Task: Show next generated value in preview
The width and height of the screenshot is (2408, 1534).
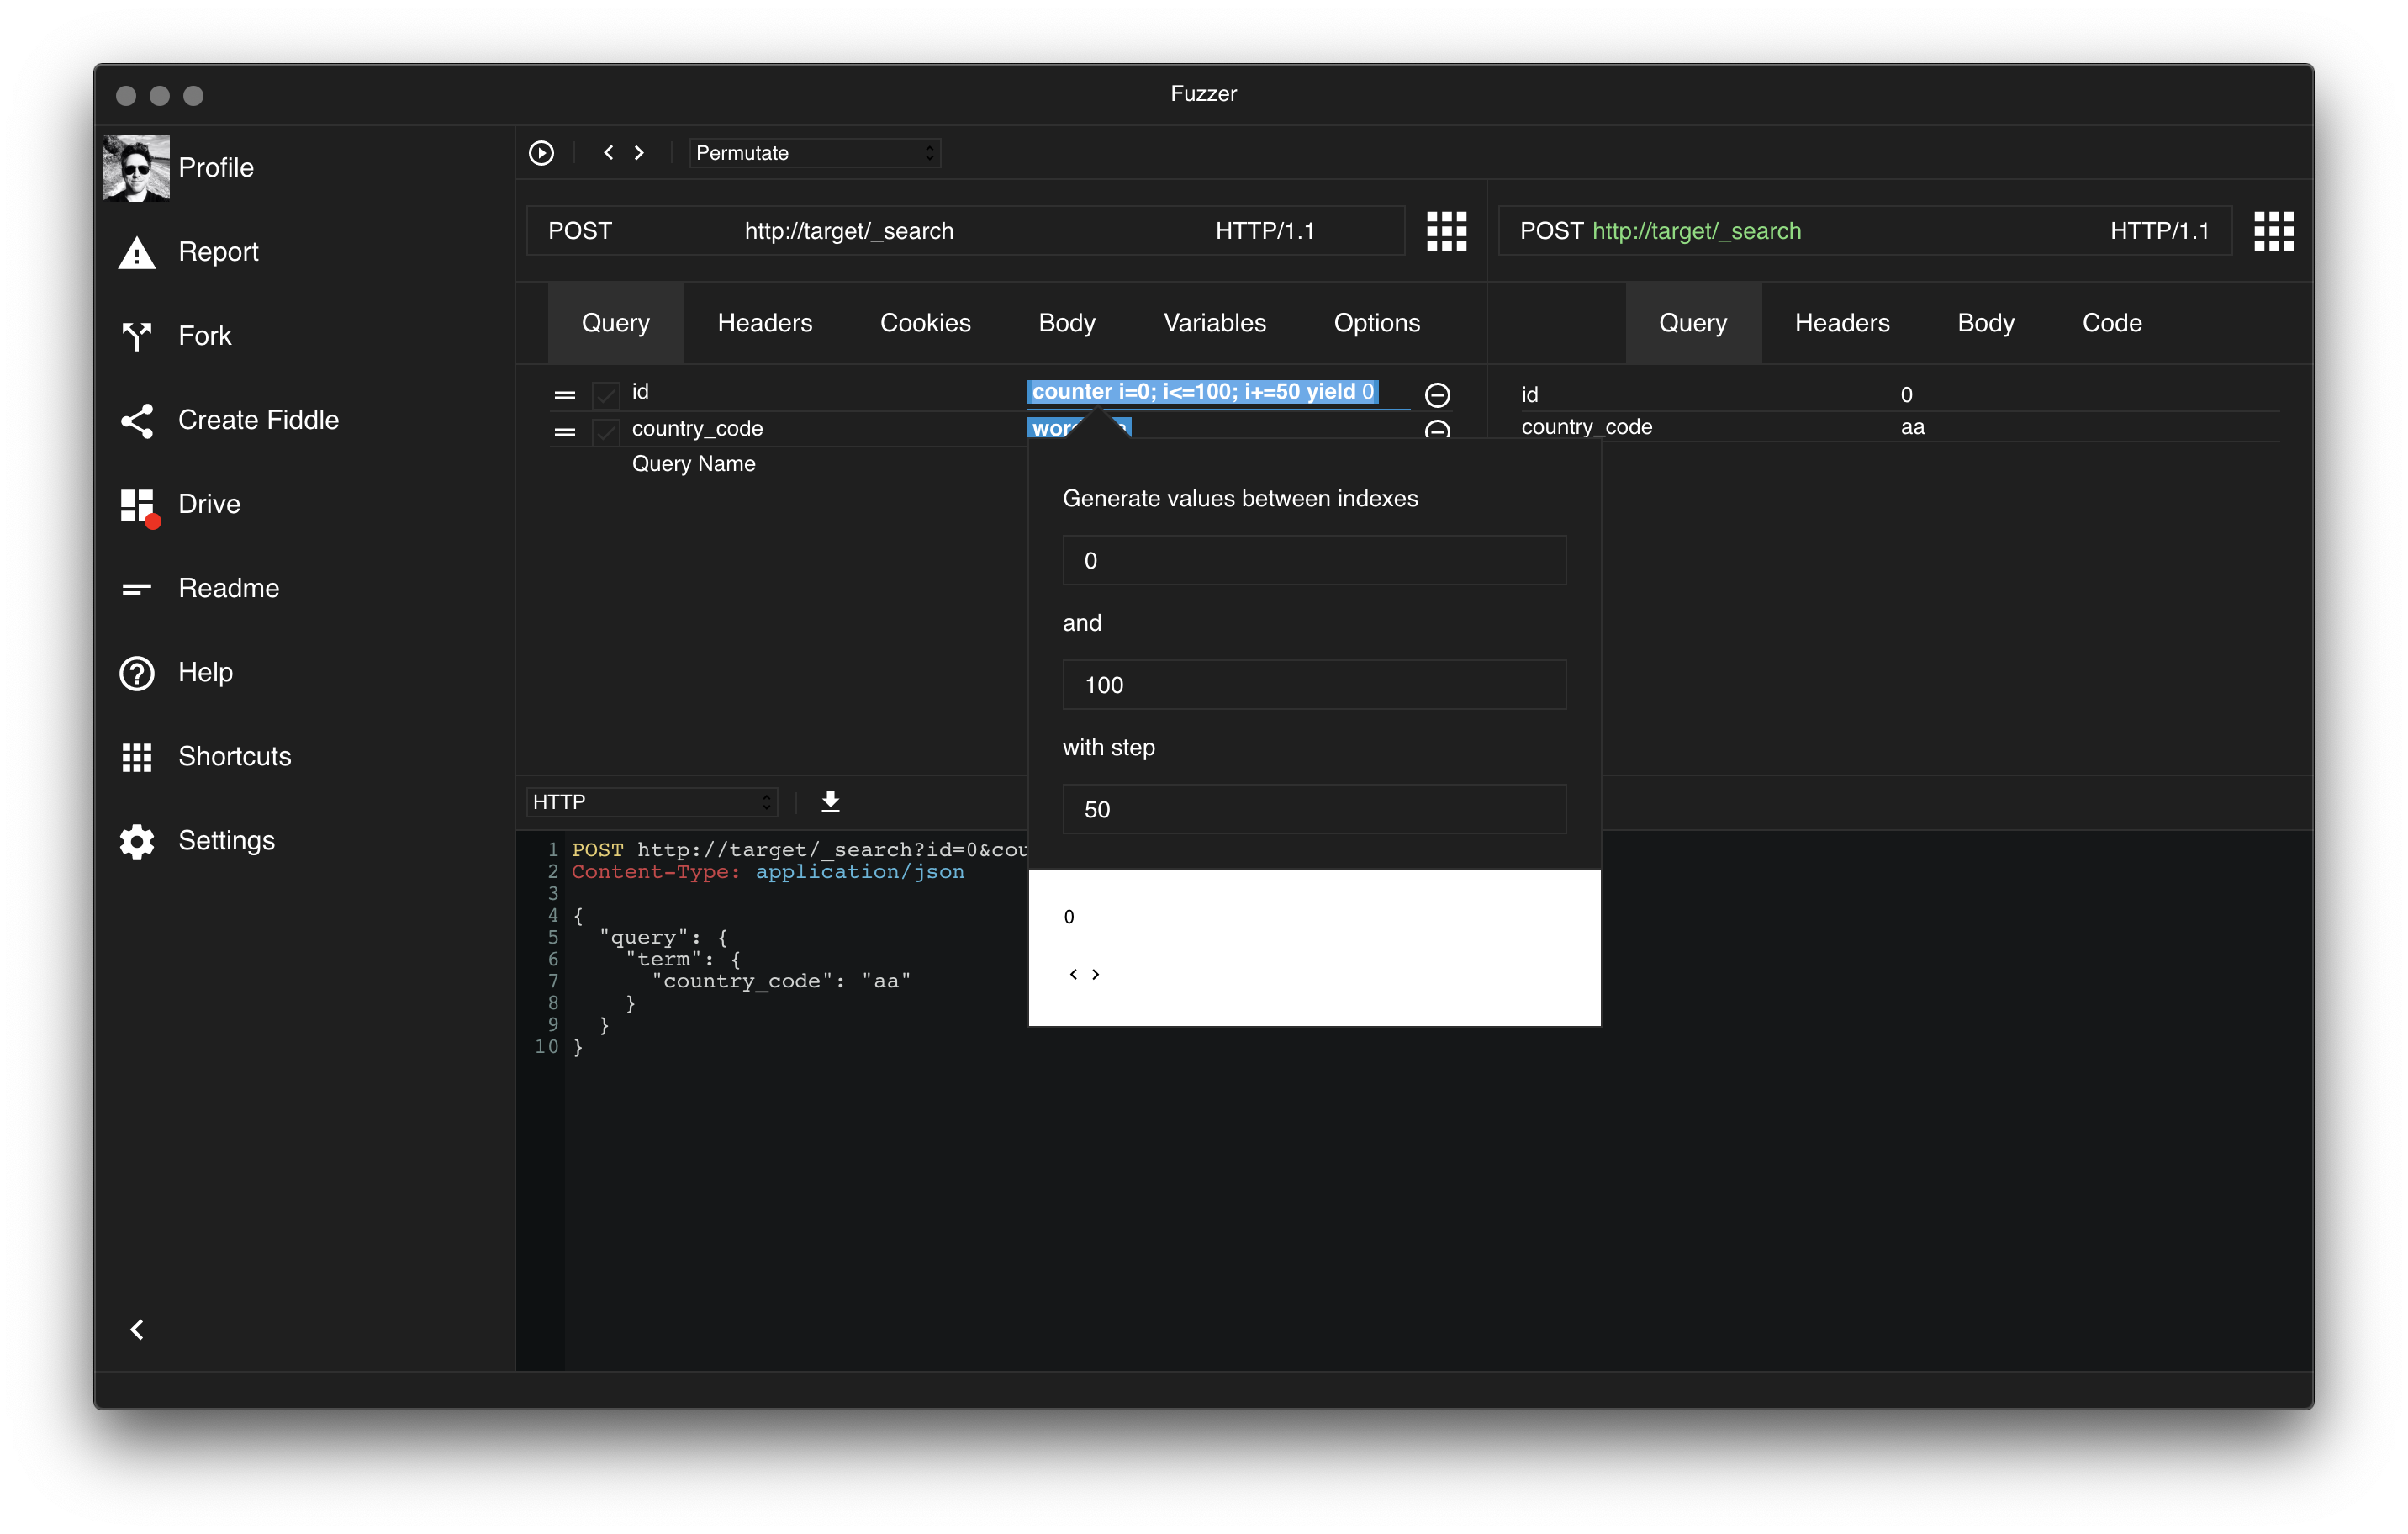Action: click(1096, 974)
